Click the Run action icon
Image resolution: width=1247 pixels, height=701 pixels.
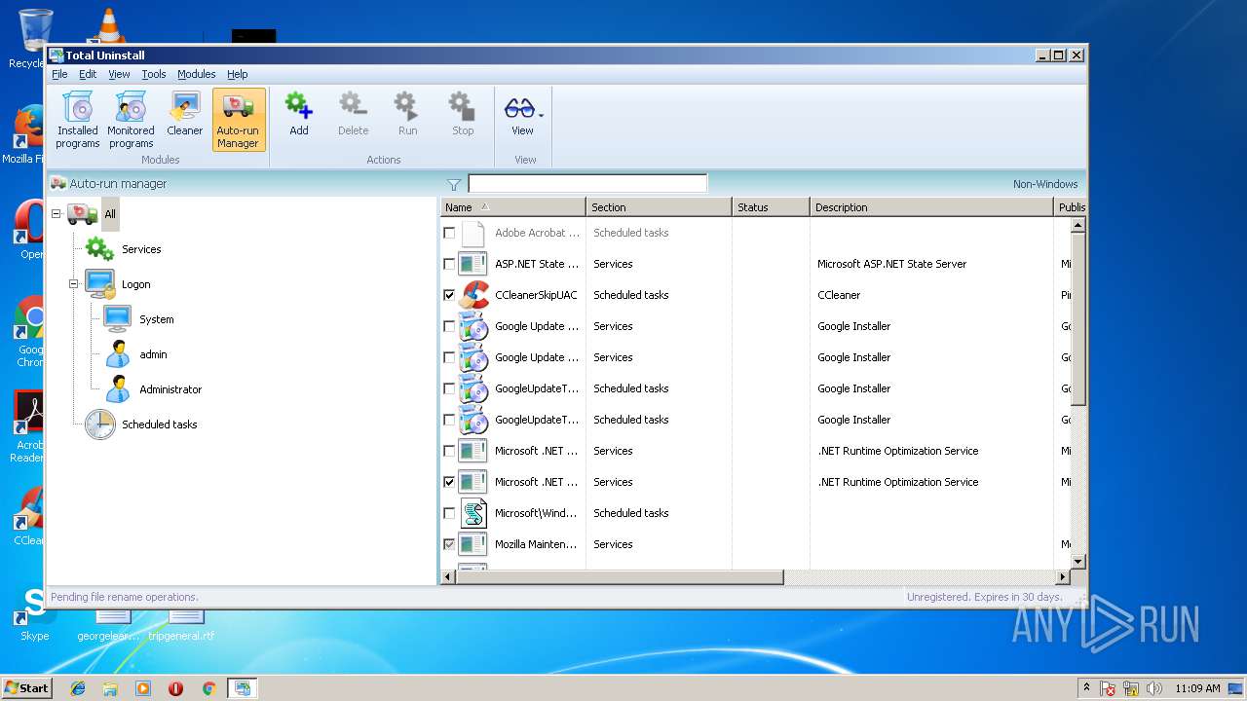tap(407, 106)
